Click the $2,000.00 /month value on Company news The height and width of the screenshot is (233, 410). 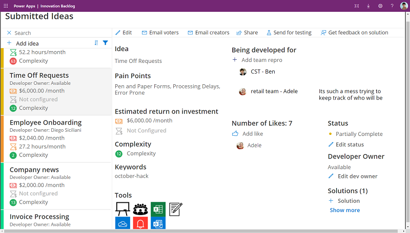pos(42,185)
